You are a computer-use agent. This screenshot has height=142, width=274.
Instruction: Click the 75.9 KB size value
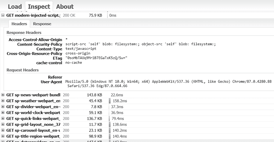coord(95,15)
